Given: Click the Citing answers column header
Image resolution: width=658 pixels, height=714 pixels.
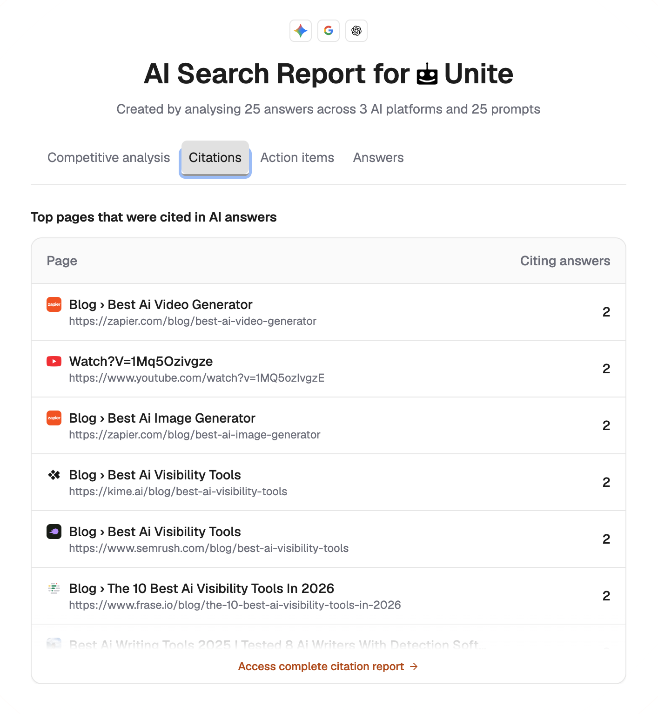Looking at the screenshot, I should [565, 261].
